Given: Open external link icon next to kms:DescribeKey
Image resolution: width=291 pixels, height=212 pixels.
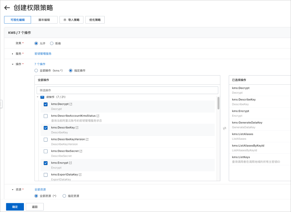Looking at the screenshot, I should 77,128.
